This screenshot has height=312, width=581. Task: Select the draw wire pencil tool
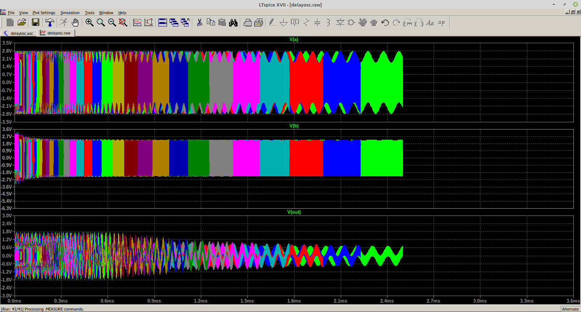(273, 22)
